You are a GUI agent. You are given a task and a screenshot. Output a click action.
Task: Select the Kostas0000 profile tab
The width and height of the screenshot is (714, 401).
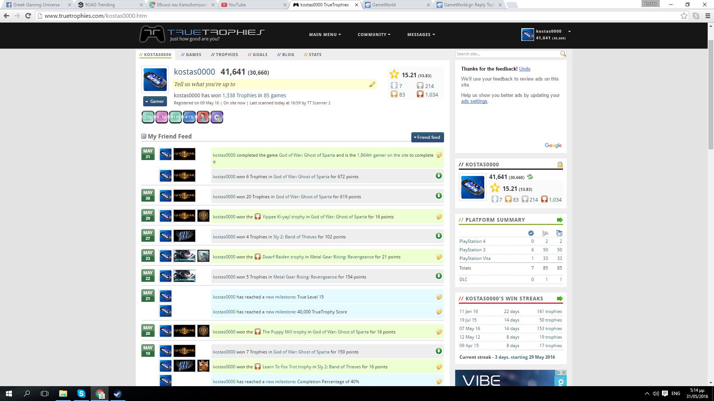(155, 55)
